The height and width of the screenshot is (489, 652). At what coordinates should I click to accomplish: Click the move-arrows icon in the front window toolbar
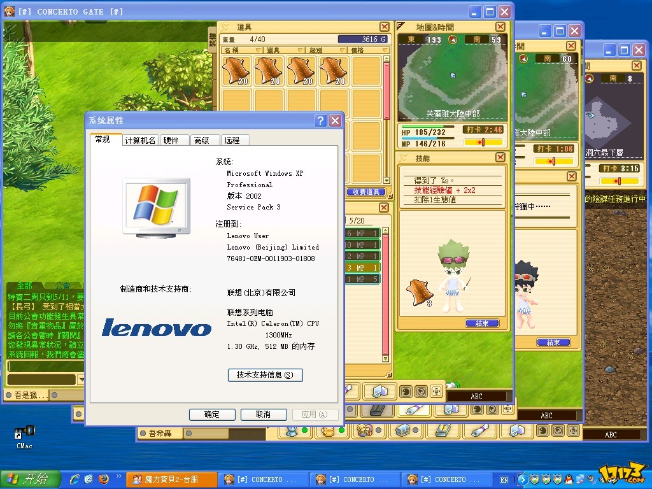coord(436,392)
